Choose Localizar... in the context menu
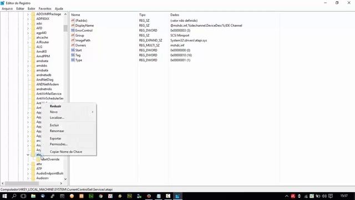This screenshot has height=200, width=355. coord(69,118)
